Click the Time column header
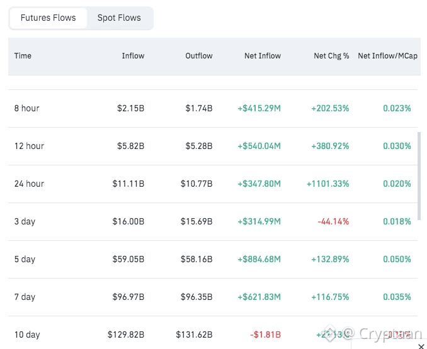This screenshot has width=427, height=349. (23, 56)
